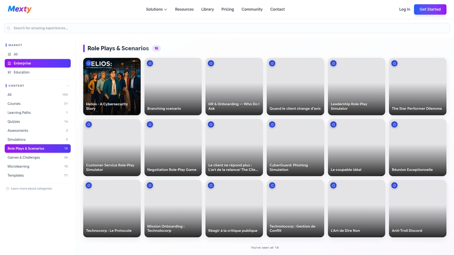Collapse the Content section chevron

click(x=68, y=86)
